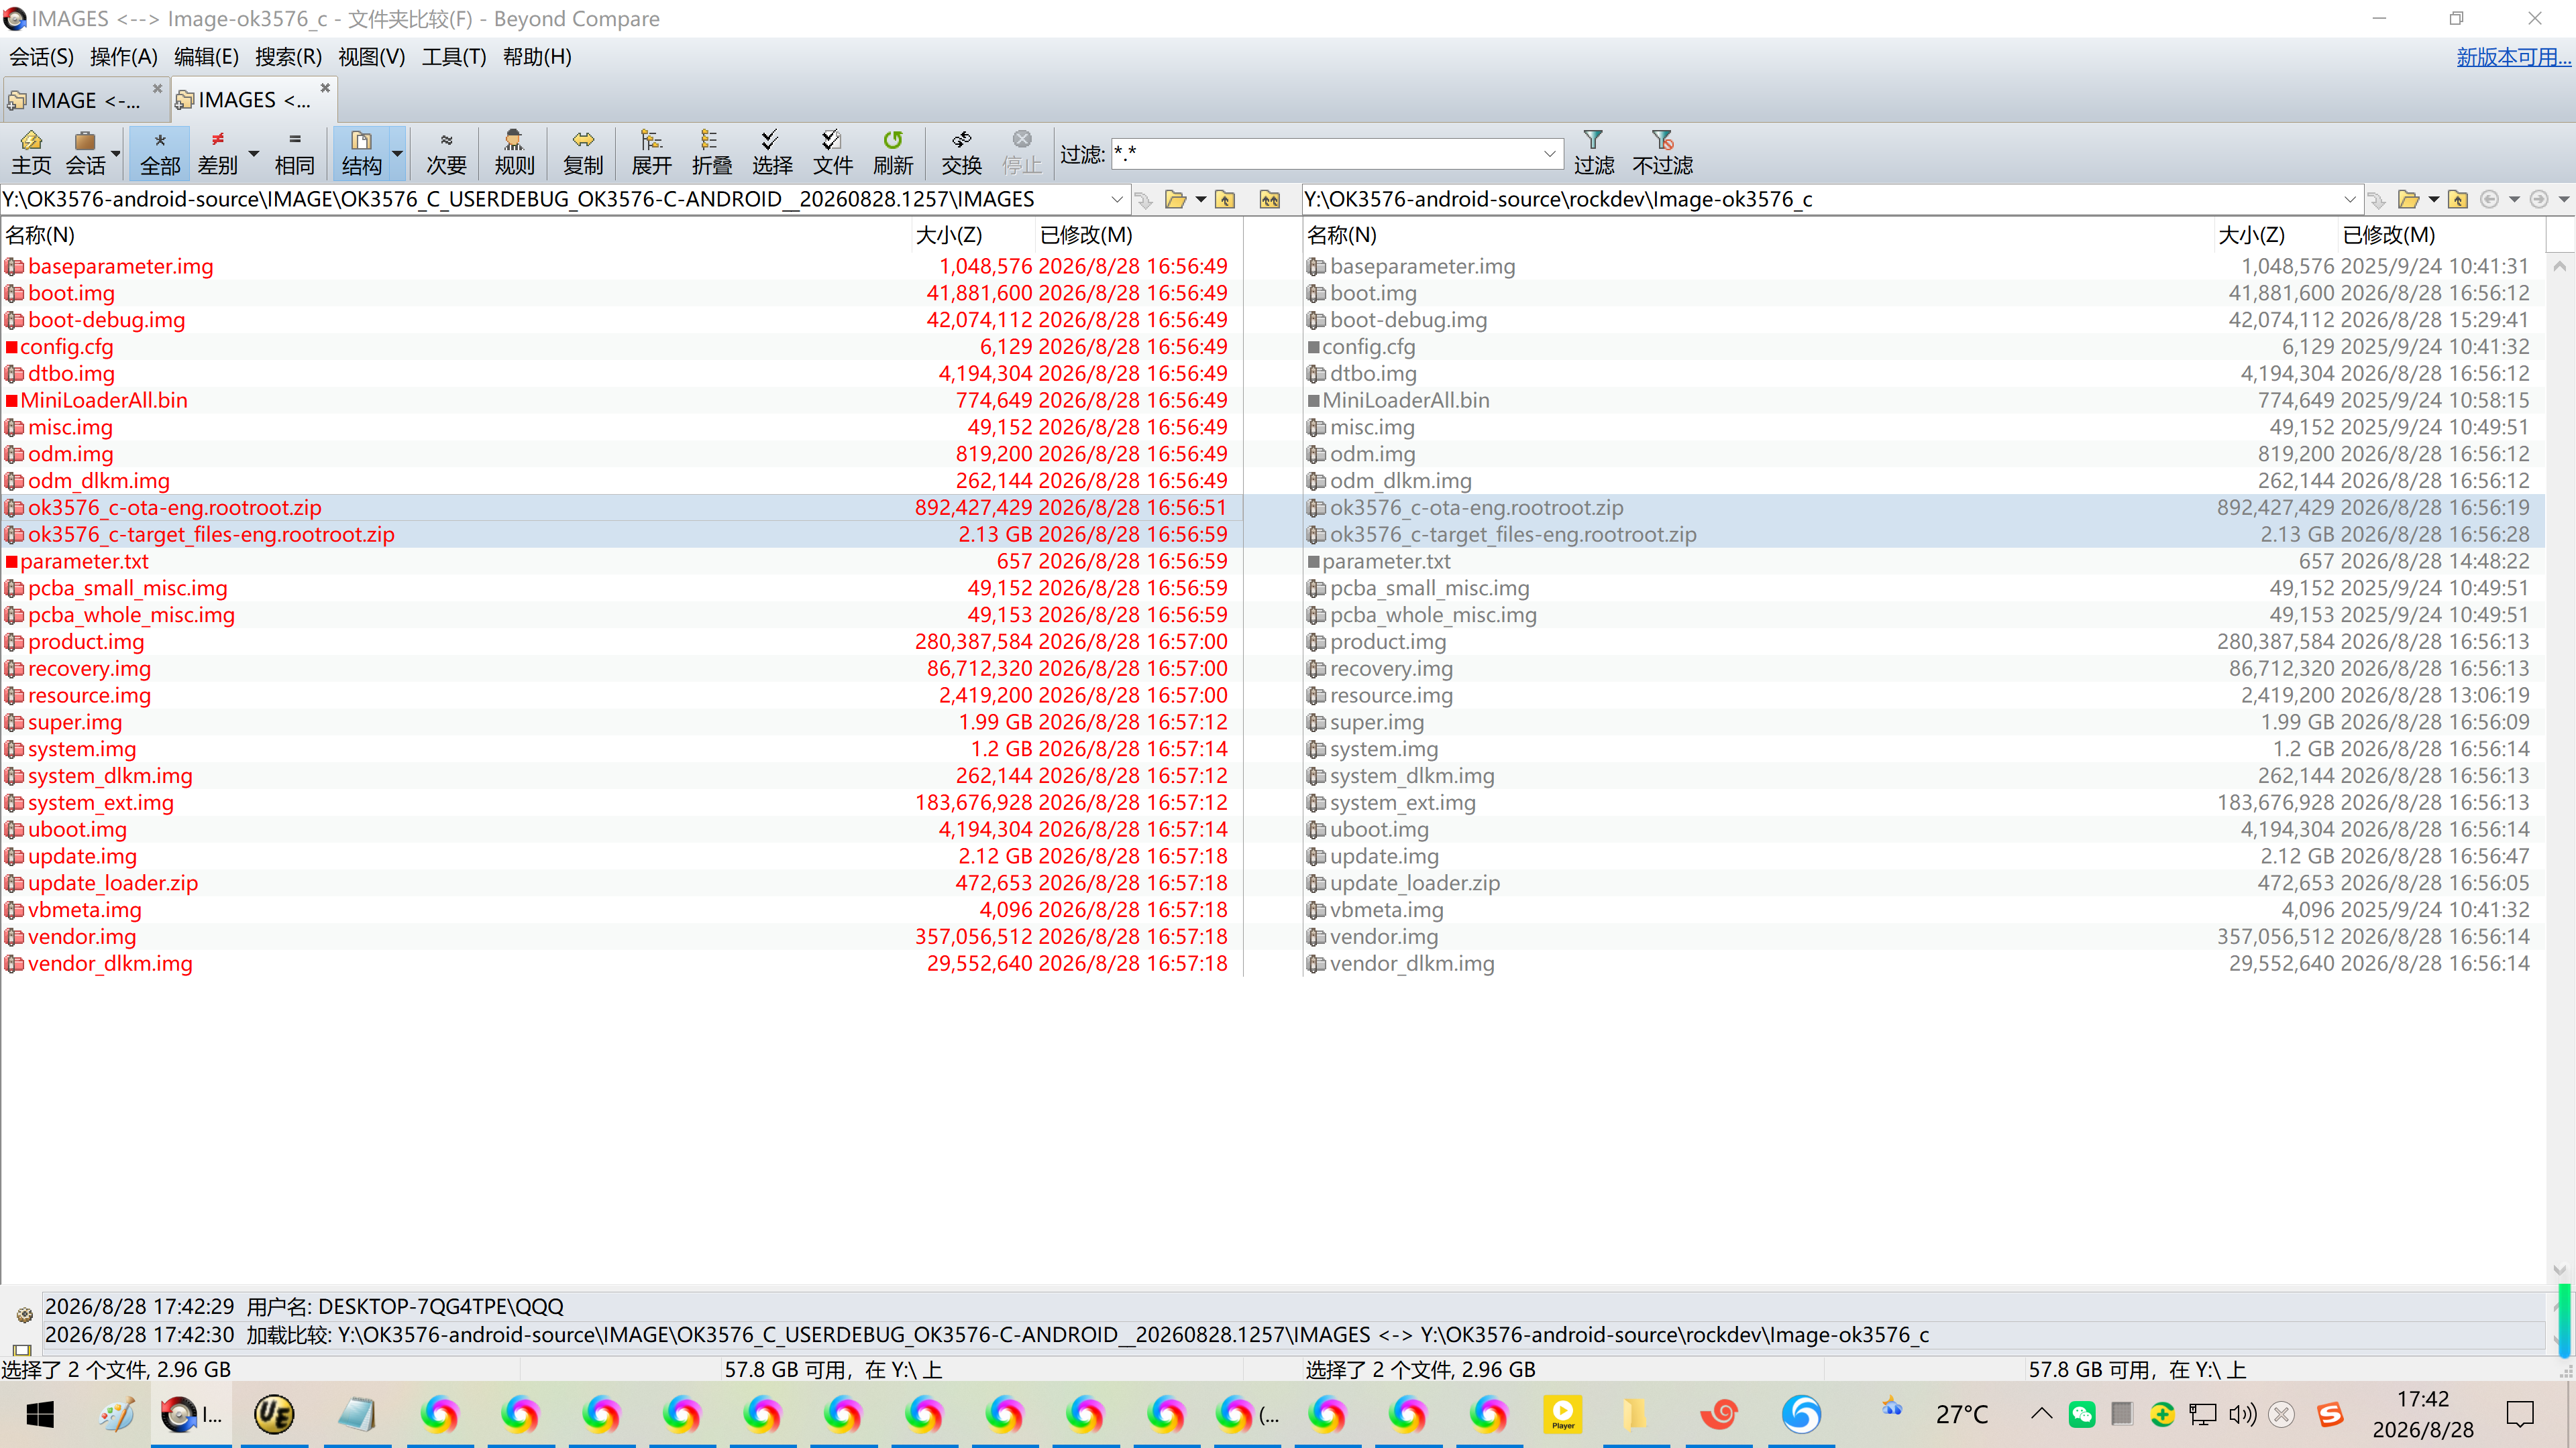Click the forward arrow on the right path bar
The image size is (2576, 1448).
pos(2539,200)
